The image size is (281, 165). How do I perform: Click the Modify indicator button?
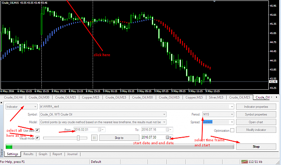pyautogui.click(x=256, y=130)
